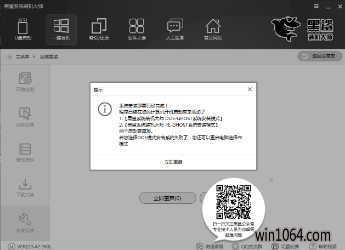Click the QR code image

(234, 202)
